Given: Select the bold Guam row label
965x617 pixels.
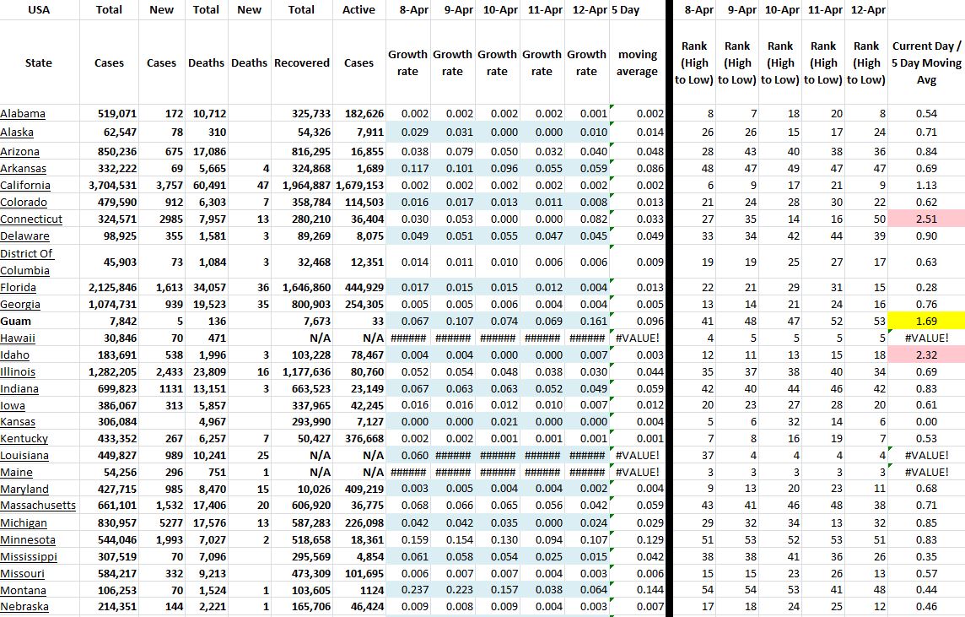Looking at the screenshot, I should (x=15, y=321).
